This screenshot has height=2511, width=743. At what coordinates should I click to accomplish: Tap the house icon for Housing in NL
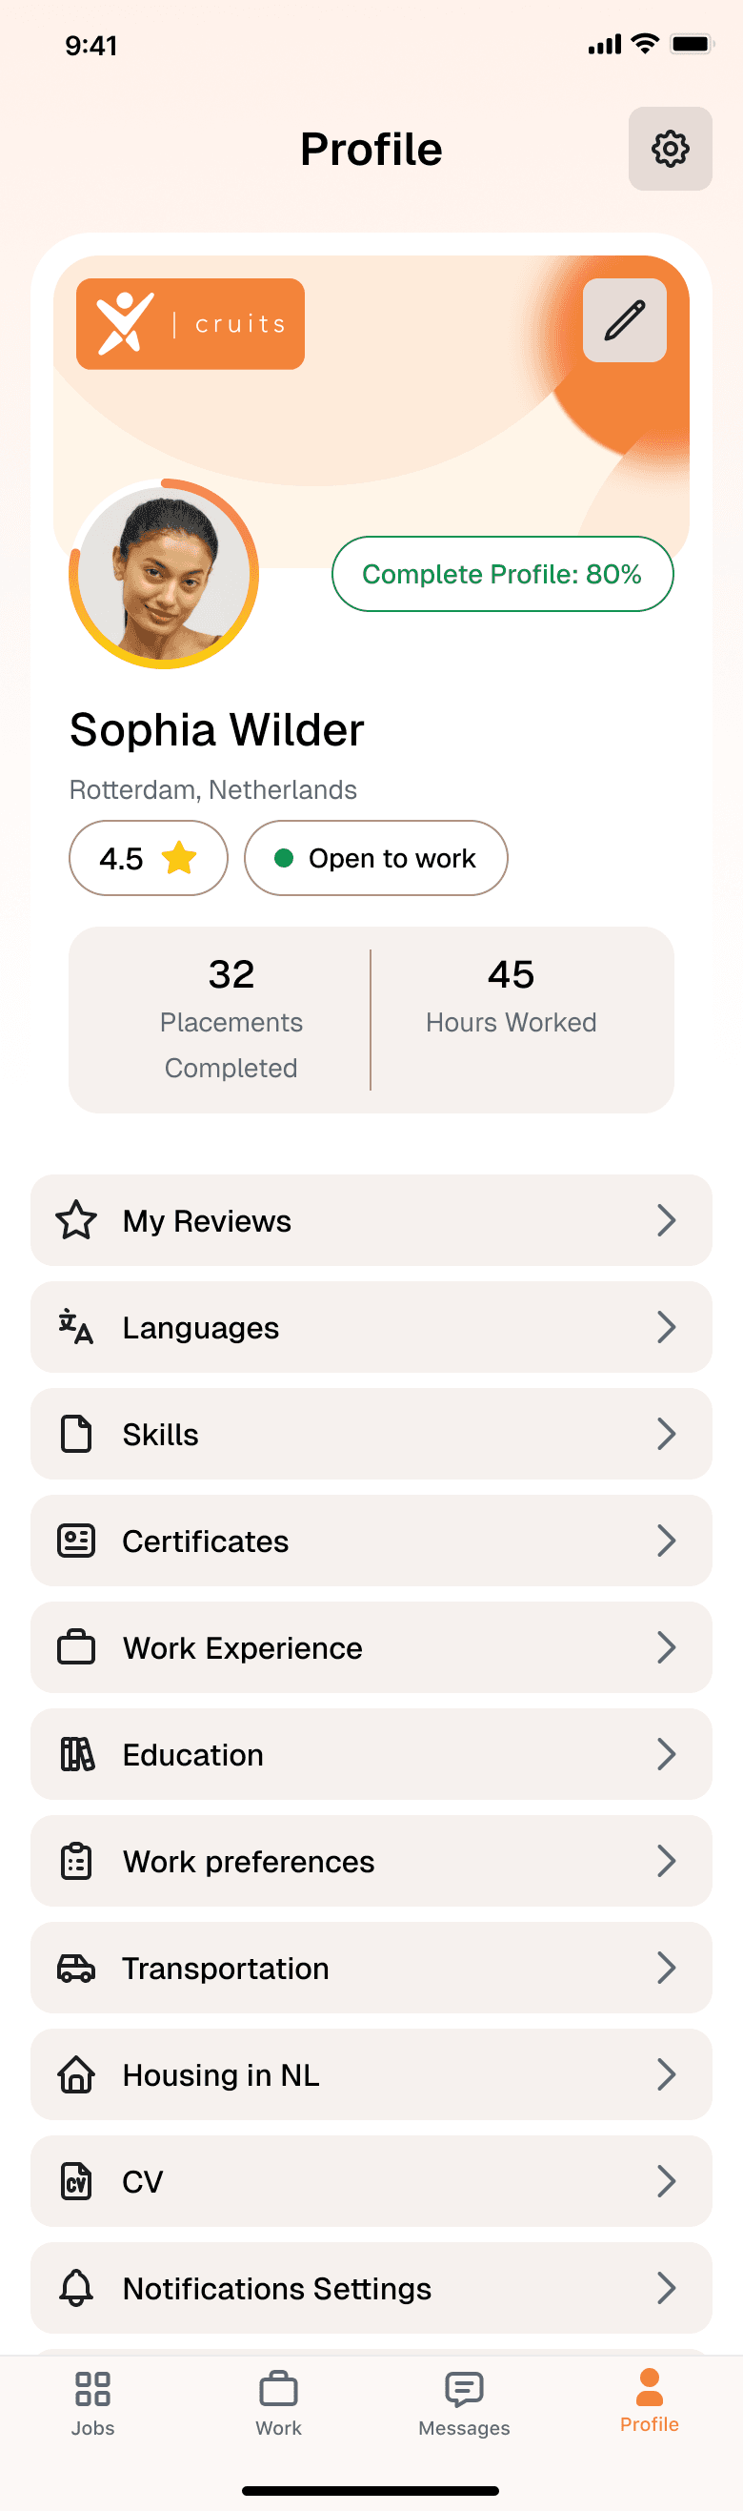(76, 2074)
